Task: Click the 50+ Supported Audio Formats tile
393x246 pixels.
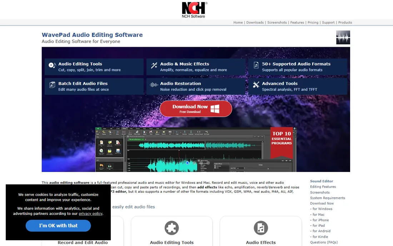Action: tap(298, 67)
